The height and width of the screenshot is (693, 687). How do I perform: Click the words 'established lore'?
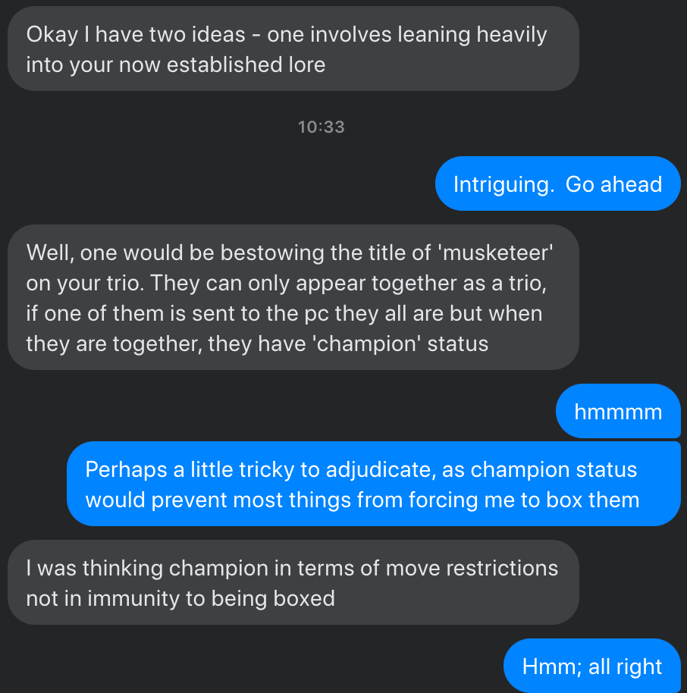point(246,64)
